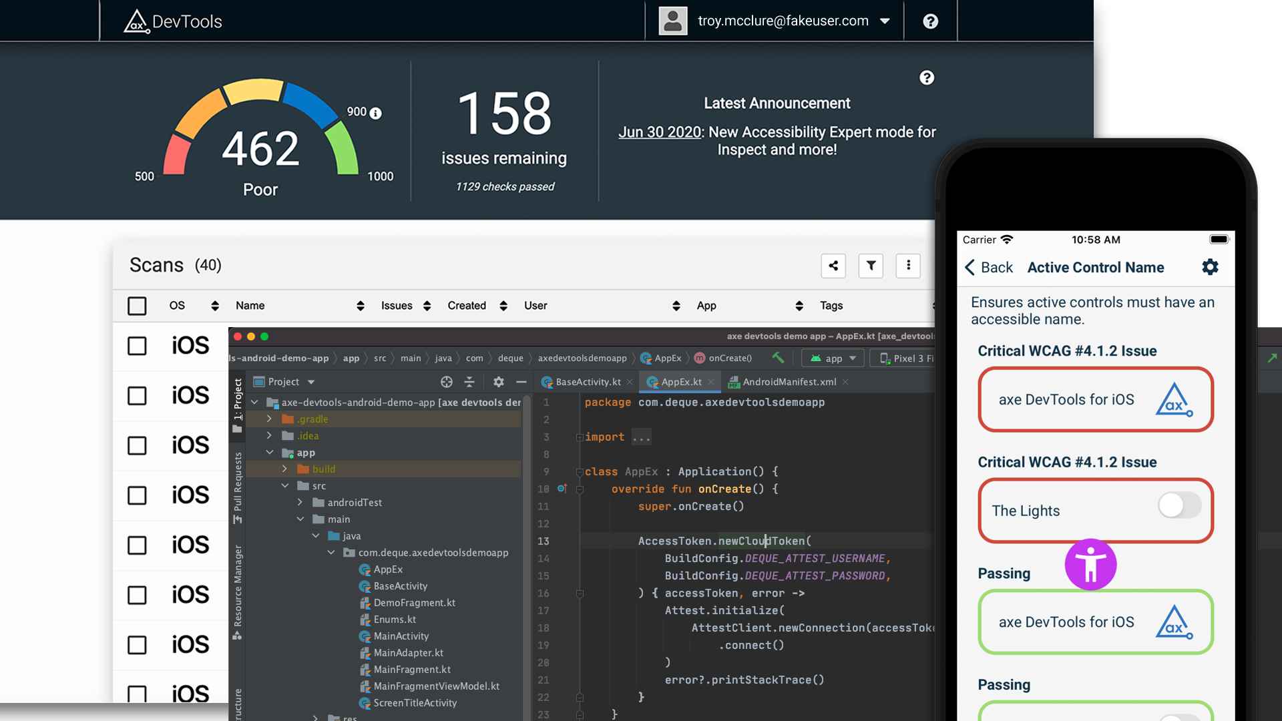Image resolution: width=1282 pixels, height=721 pixels.
Task: Run the build hammer icon in Android Studio
Action: pos(778,358)
